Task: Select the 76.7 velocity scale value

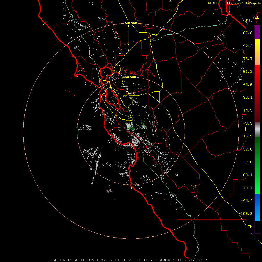Action: coord(248,59)
